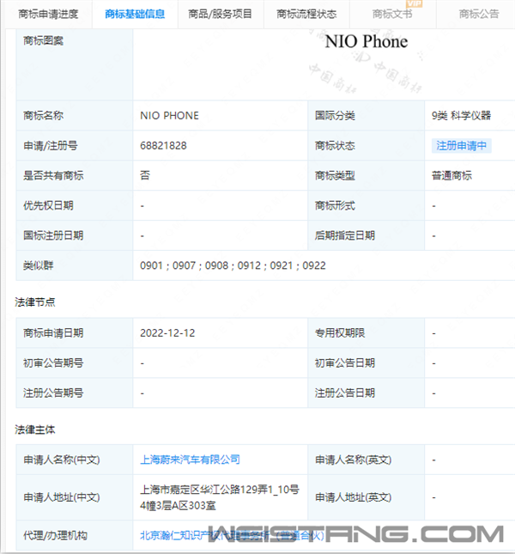Image resolution: width=515 pixels, height=554 pixels.
Task: Click the 初审公告日期 field label
Action: click(345, 362)
